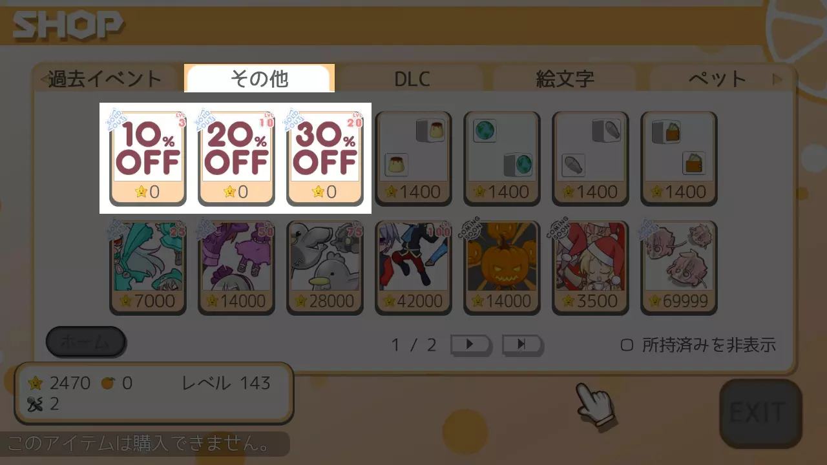The image size is (827, 465).
Task: Pick the pumpkin item costing 14000 stars
Action: [x=502, y=267]
